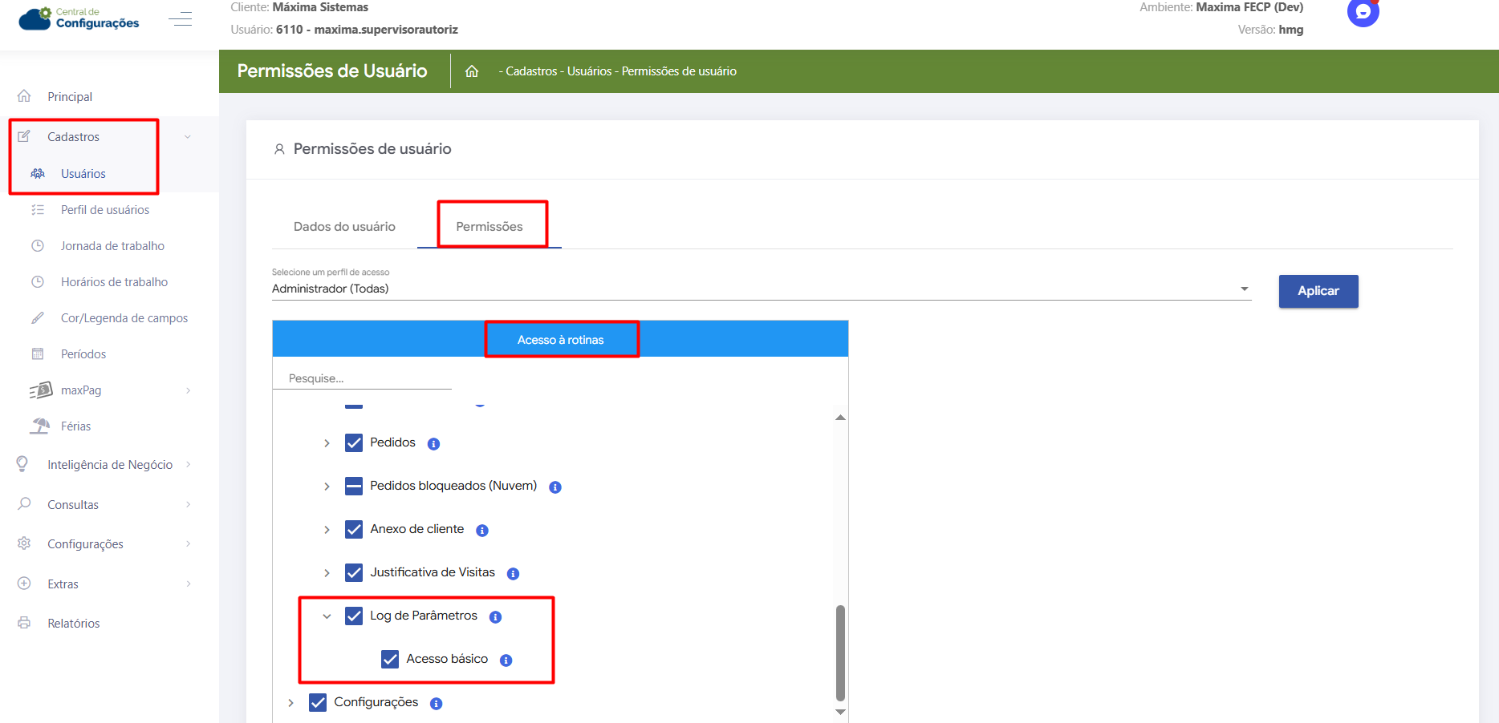1499x723 pixels.
Task: Toggle the sidebar hamburger menu icon
Action: coord(181,18)
